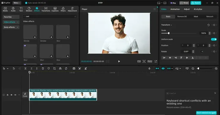Open the Filters panel
The width and height of the screenshot is (220, 115).
(63, 9)
